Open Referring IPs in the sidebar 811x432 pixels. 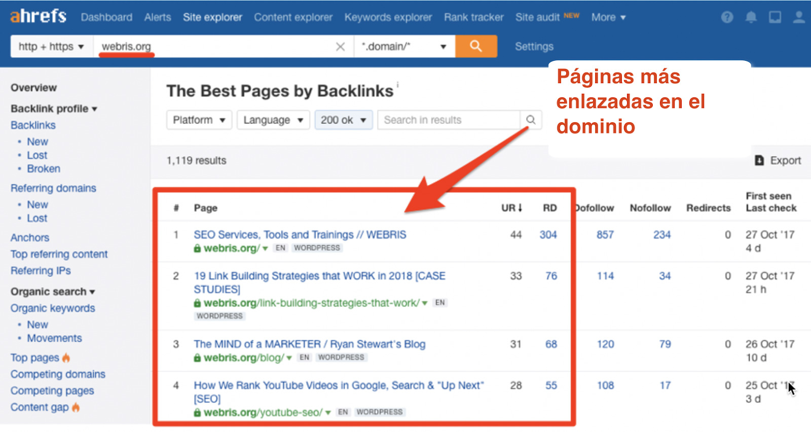41,271
